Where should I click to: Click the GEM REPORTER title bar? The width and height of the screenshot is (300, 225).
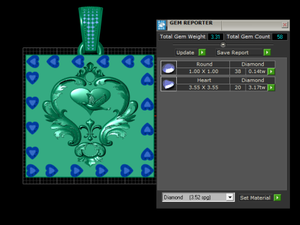223,25
